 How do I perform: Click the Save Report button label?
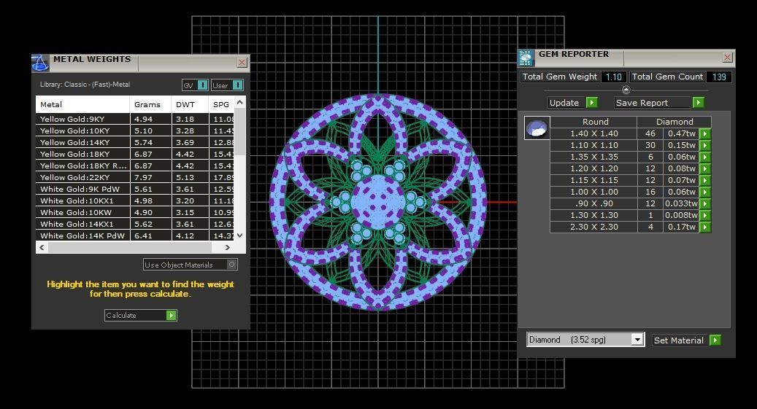pyautogui.click(x=642, y=103)
